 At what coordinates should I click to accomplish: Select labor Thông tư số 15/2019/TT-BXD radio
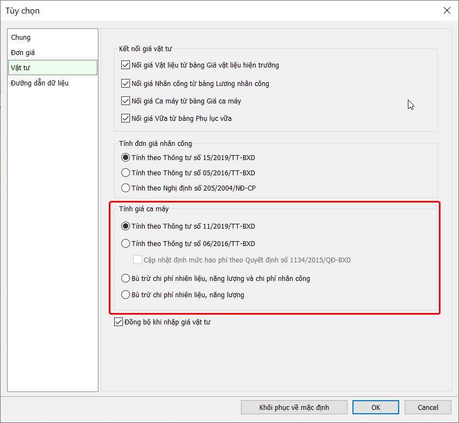[126, 158]
